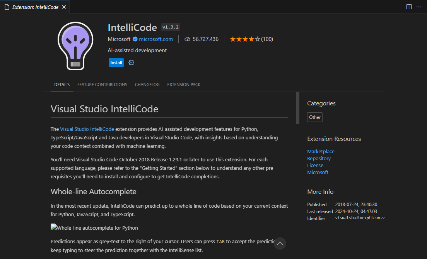Click the split editor right icon
Screen dimensions: 427x259
click(409, 7)
